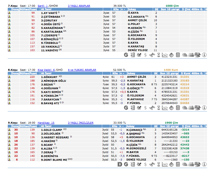218x172 pixels.
Task: Open the 3 YAŞLI İNGİLİZLER link
Action: coord(81,123)
